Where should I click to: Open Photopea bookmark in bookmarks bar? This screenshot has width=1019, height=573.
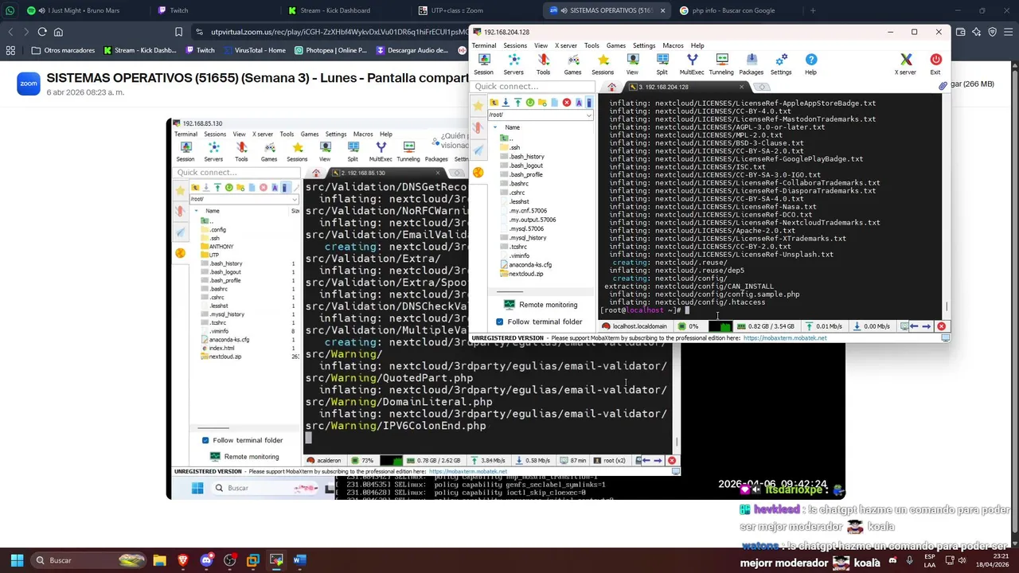tap(330, 50)
